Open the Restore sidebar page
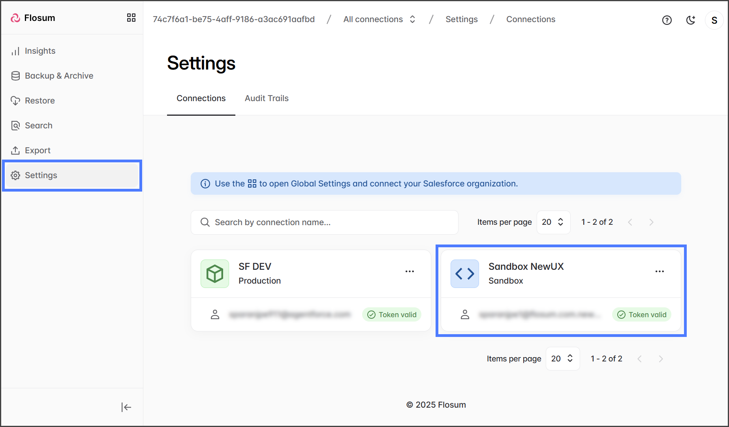 (39, 101)
